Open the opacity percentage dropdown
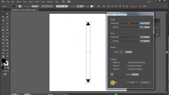Viewport: 169px width, 95px height. pyautogui.click(x=84, y=6)
